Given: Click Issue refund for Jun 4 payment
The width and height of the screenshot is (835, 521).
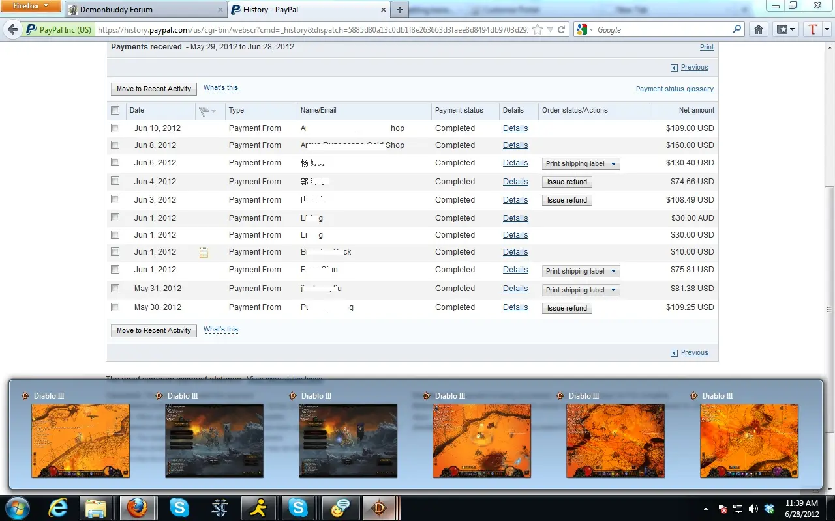Looking at the screenshot, I should point(567,182).
